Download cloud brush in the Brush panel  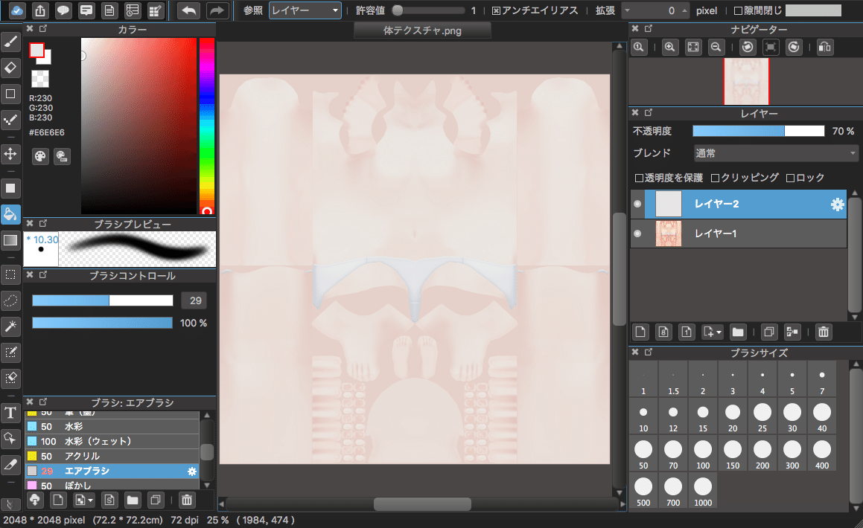(35, 500)
